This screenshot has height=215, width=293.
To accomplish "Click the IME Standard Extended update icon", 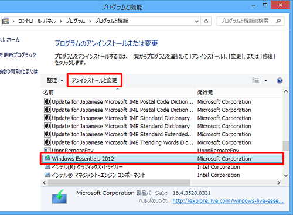I will pos(47,134).
